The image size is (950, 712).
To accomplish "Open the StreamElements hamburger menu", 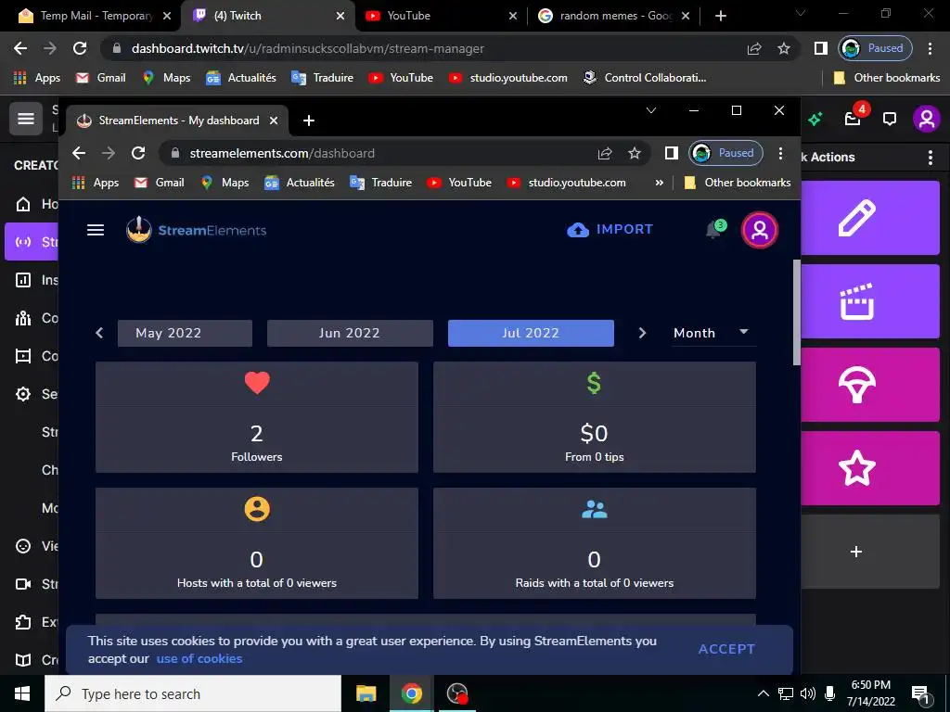I will (x=96, y=230).
